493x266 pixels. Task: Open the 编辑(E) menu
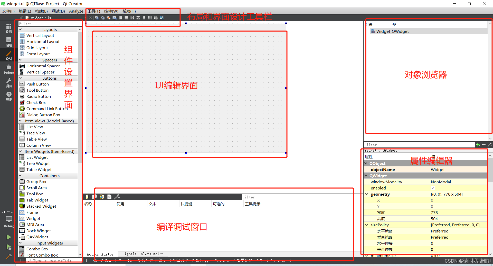point(25,11)
